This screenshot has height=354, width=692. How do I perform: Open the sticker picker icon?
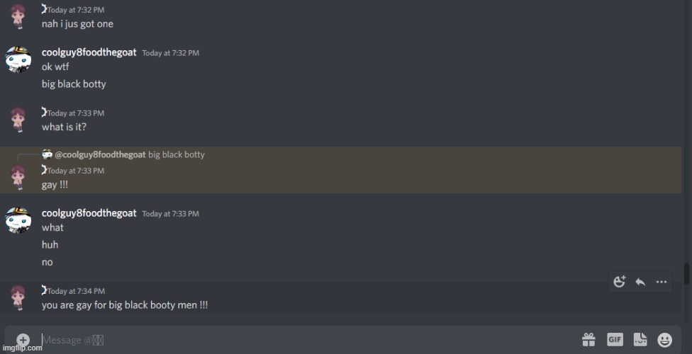(640, 339)
